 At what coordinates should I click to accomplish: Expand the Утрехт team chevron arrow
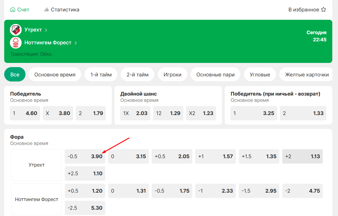(46, 30)
